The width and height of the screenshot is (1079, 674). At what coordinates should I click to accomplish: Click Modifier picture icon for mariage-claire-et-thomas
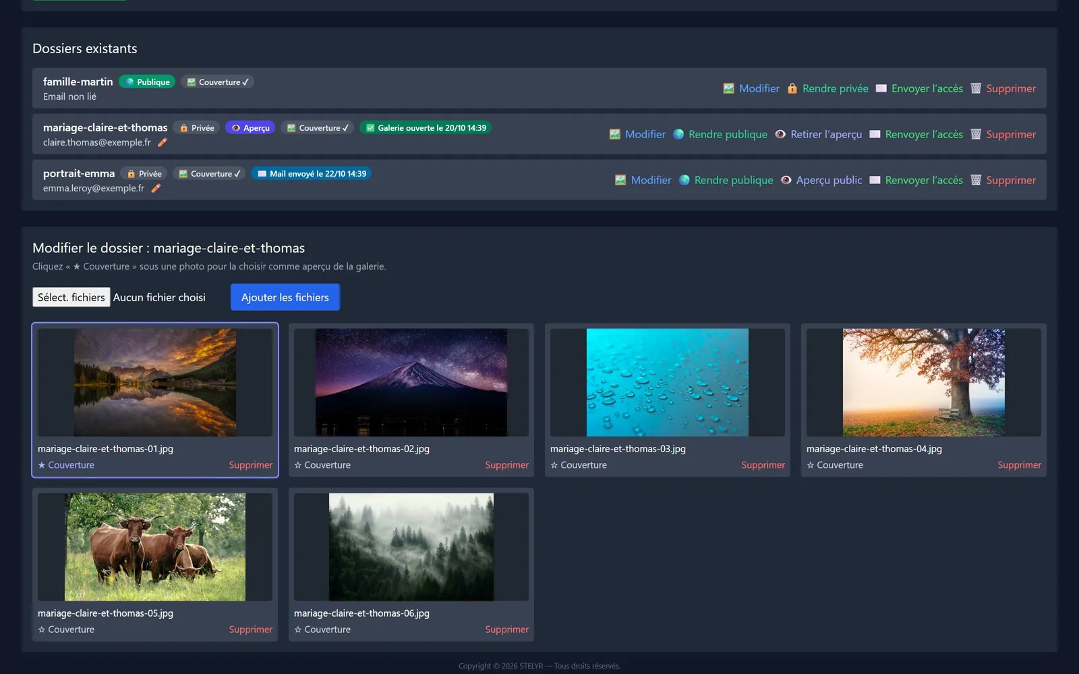614,134
